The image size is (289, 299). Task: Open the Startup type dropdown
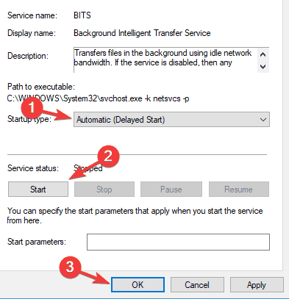171,120
